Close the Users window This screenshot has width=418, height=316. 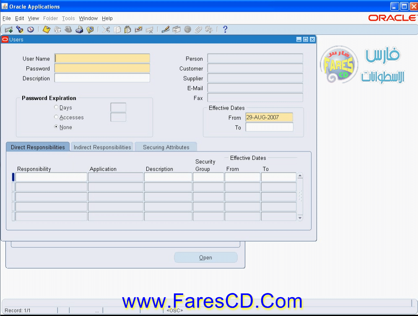[x=312, y=39]
